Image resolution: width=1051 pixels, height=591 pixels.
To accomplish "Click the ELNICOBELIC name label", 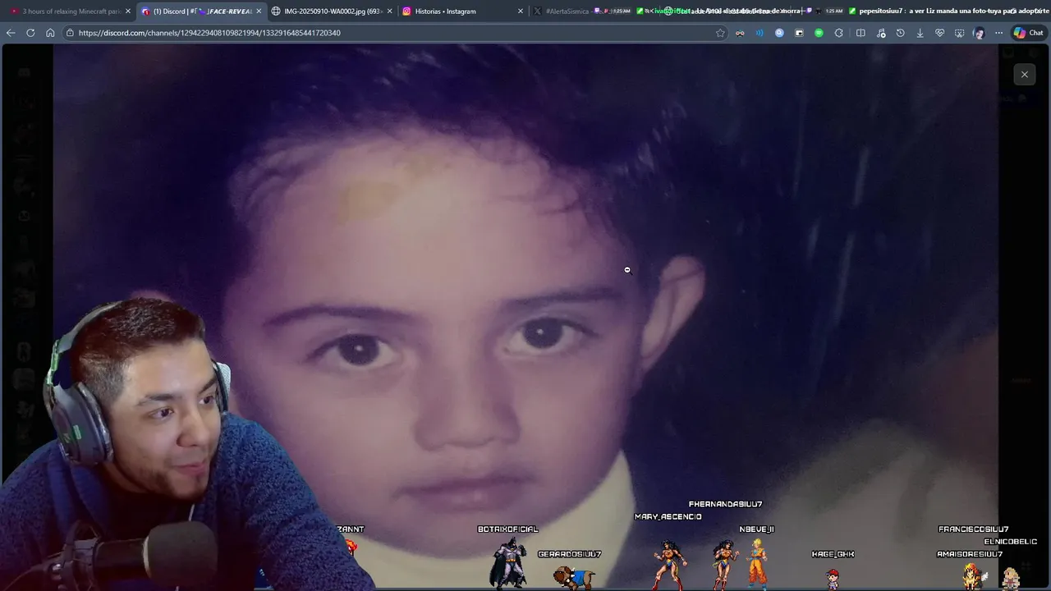I will coord(1011,542).
